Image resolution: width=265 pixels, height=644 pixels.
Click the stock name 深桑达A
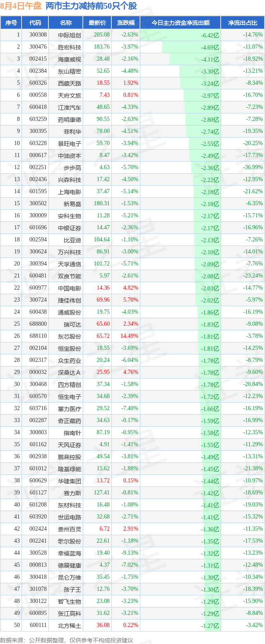pyautogui.click(x=70, y=372)
